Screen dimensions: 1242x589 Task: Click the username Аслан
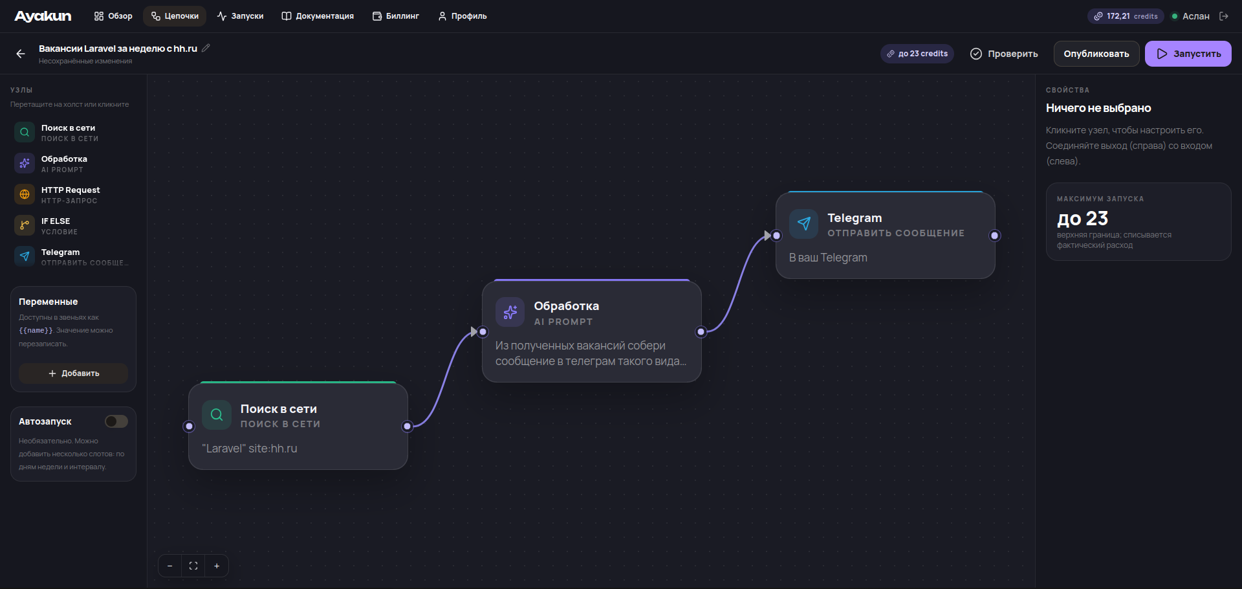click(1195, 16)
